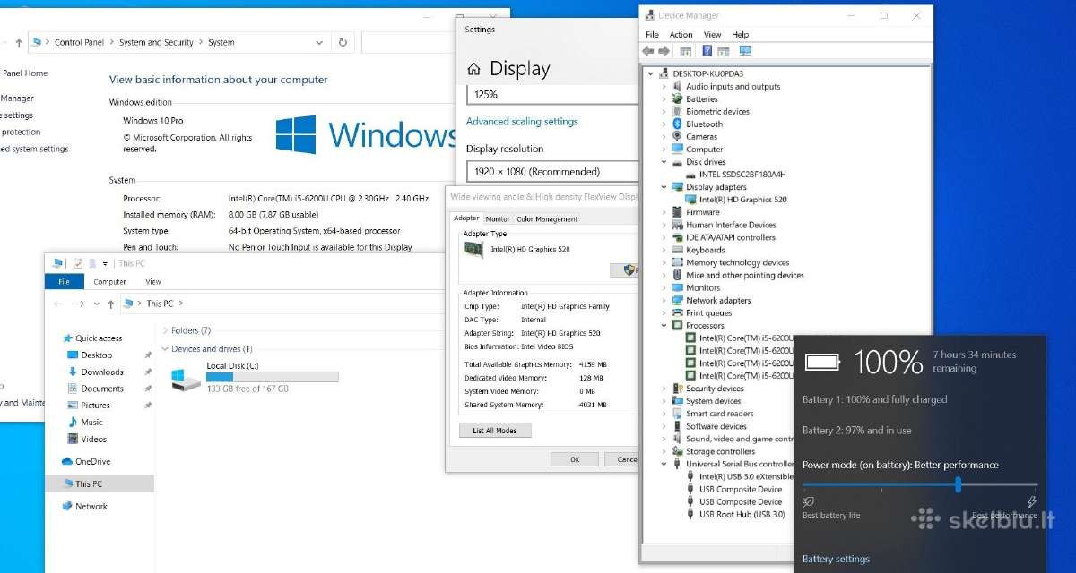This screenshot has width=1076, height=573.
Task: Click Device Manager toolbar Forward arrow
Action: [x=664, y=51]
